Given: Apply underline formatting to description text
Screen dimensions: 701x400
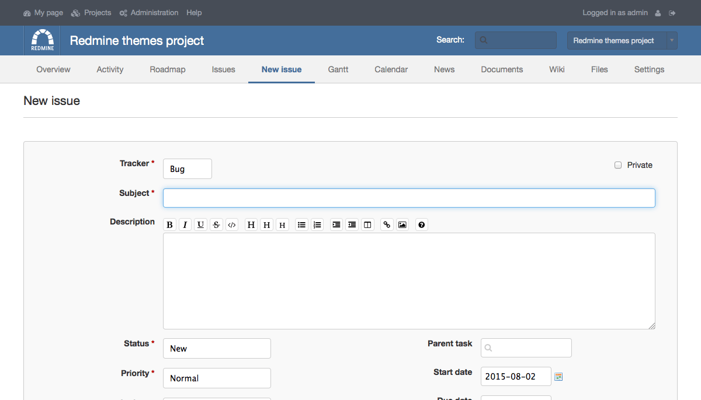Looking at the screenshot, I should tap(201, 224).
